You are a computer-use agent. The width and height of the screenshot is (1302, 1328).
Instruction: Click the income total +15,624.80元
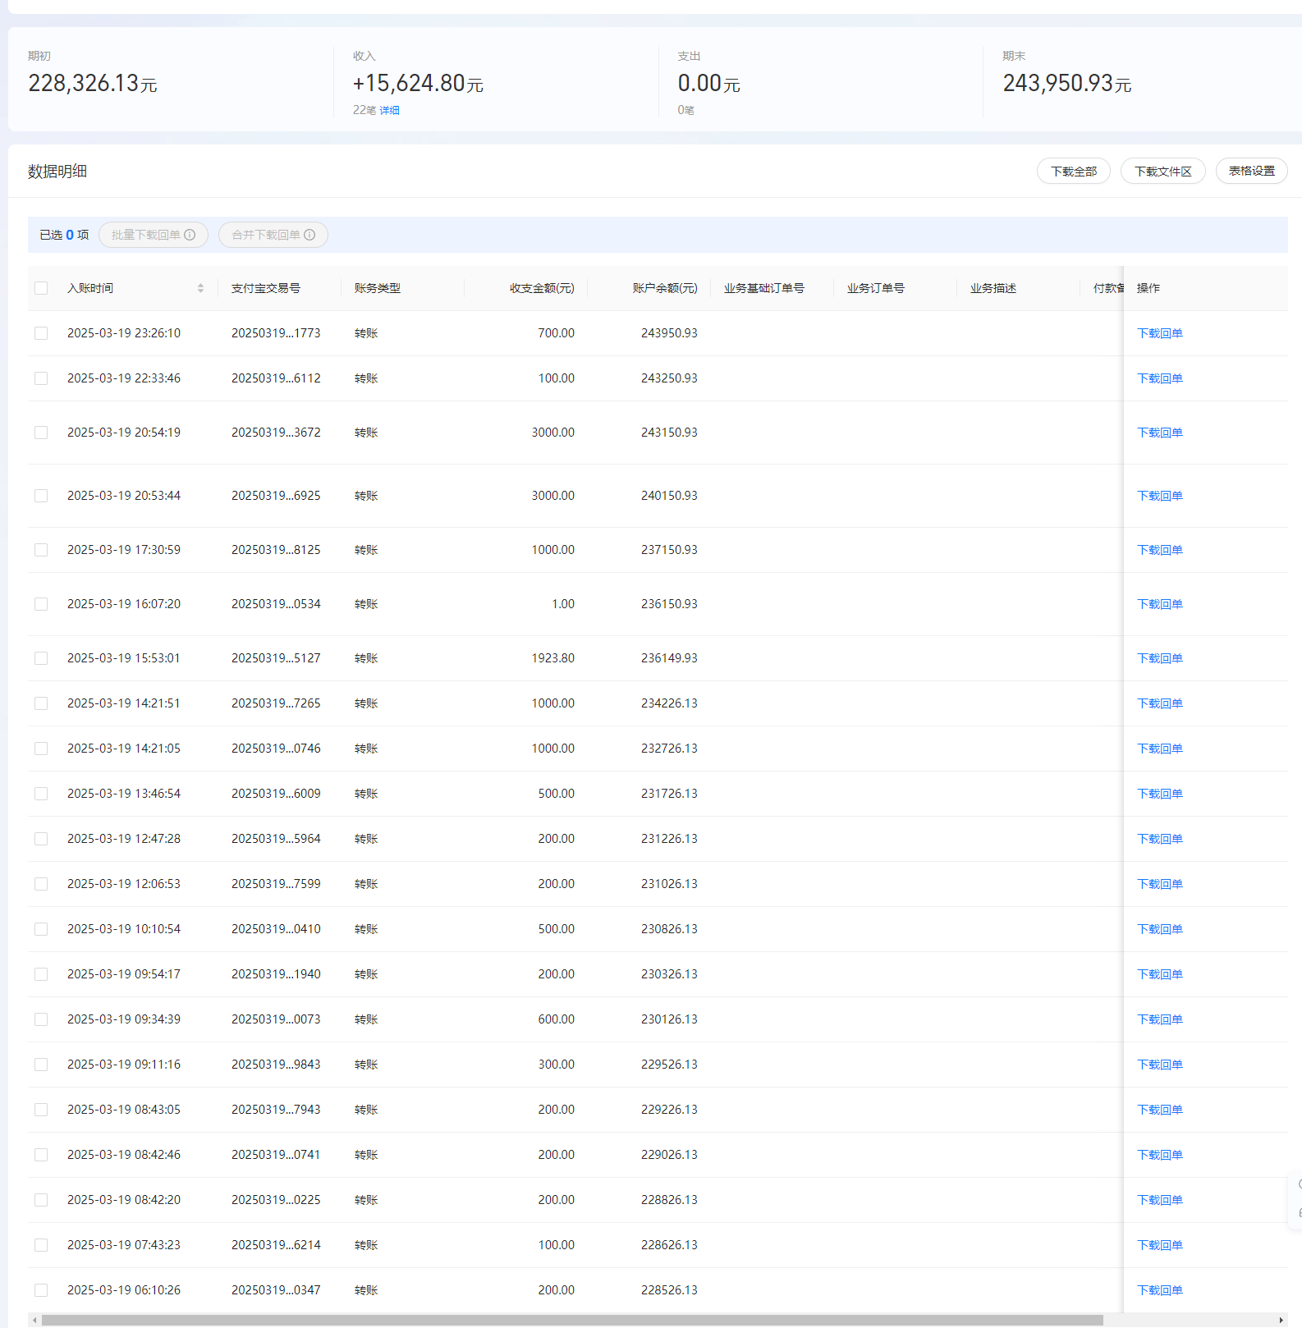point(418,83)
